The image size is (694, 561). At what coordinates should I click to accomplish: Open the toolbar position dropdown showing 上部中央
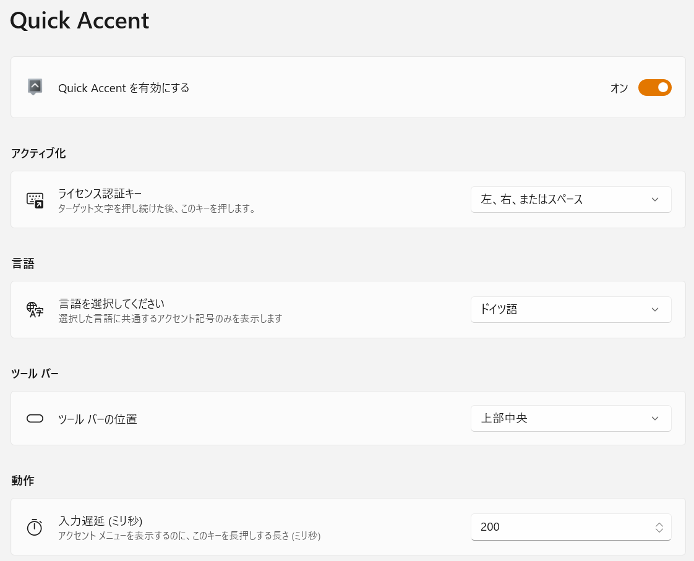pyautogui.click(x=571, y=418)
